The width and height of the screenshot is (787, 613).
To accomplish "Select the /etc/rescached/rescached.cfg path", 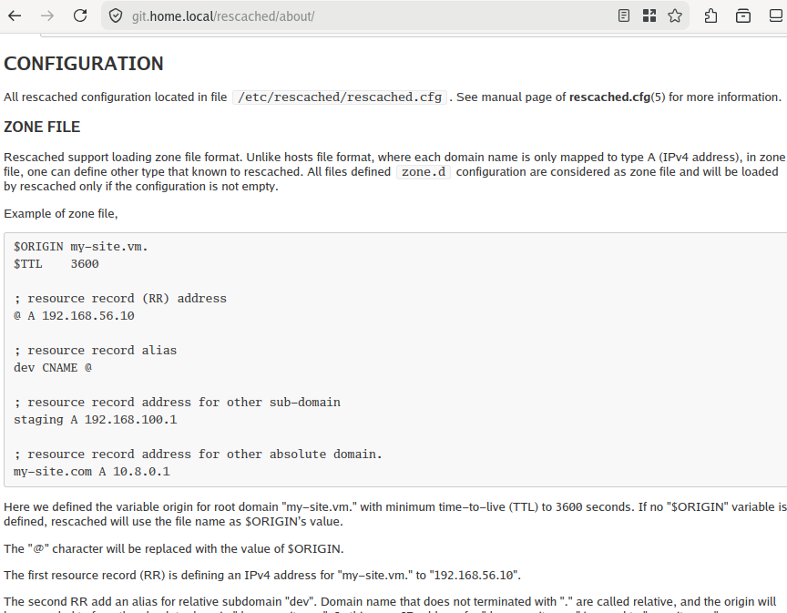I will pos(340,97).
